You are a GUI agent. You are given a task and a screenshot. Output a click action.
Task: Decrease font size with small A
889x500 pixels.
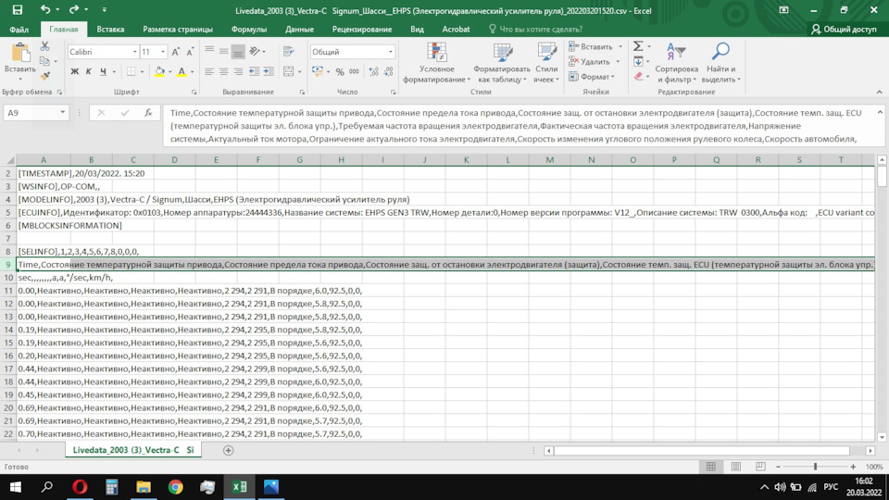pos(190,52)
